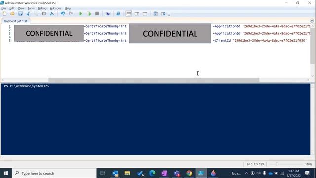316x178 pixels.
Task: Click the left arrow of horizontal scrollbar
Action: (x=3, y=80)
